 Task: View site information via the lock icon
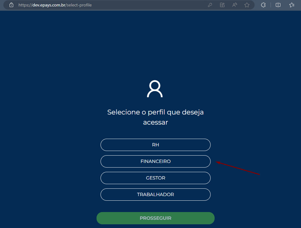[11, 5]
